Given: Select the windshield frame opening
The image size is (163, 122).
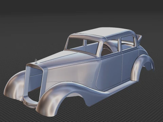Looking at the screenshot, I should pos(82,46).
